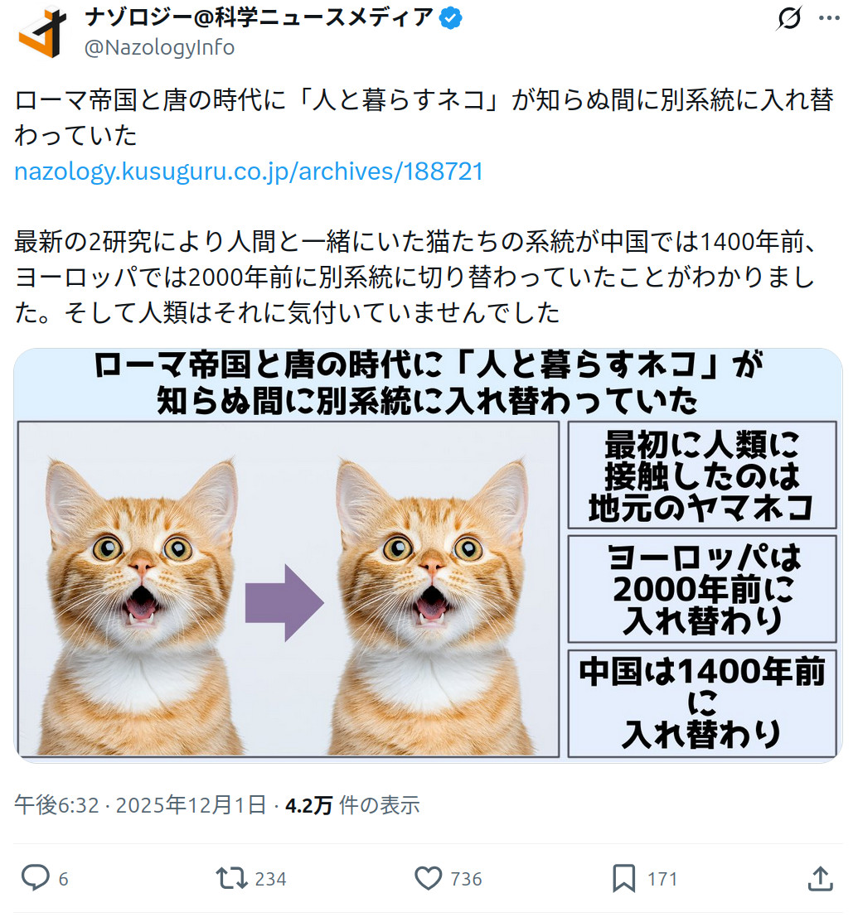Open the cat comparison image
Viewport: 858px width, 917px height.
click(428, 555)
